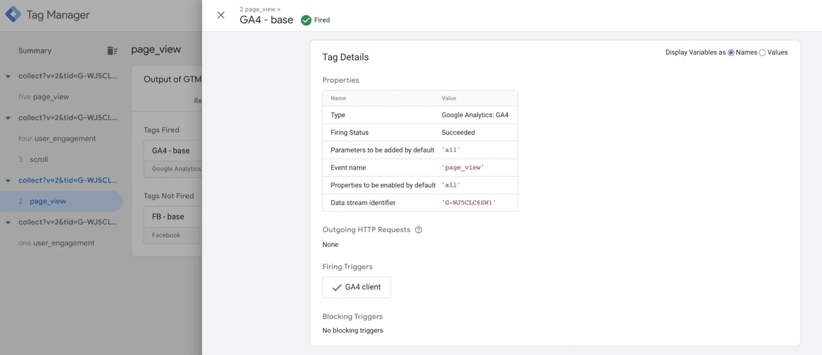Open the Summary item in sidebar
This screenshot has width=822, height=355.
tap(35, 50)
